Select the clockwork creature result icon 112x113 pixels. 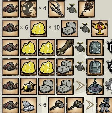coord(104,105)
